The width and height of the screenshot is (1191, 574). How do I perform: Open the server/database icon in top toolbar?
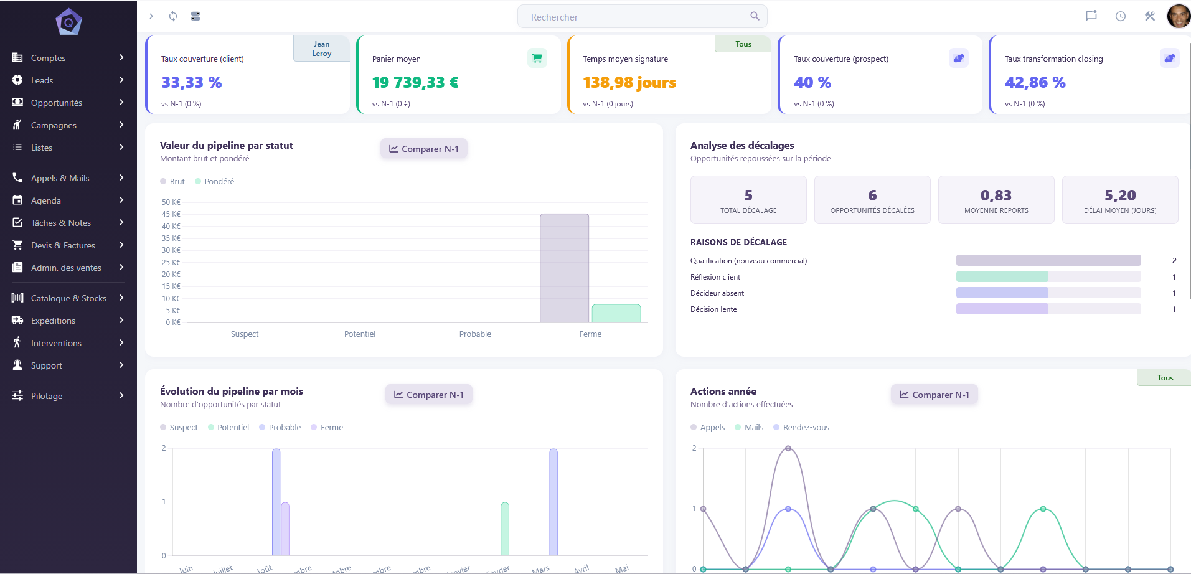(195, 16)
